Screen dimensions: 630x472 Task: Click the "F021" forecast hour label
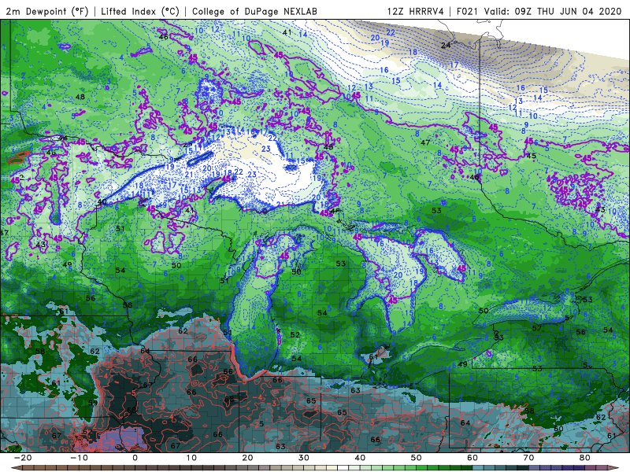tap(467, 11)
